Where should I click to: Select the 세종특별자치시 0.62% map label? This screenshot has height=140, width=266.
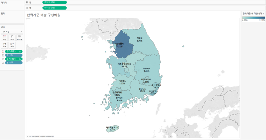pos(125,65)
